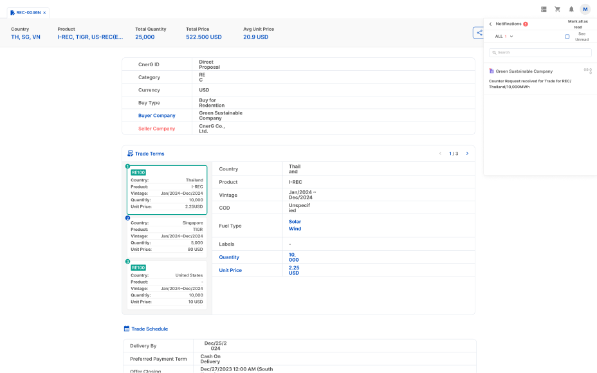Click the Trade Schedule calendar icon
The height and width of the screenshot is (373, 597).
tap(127, 329)
